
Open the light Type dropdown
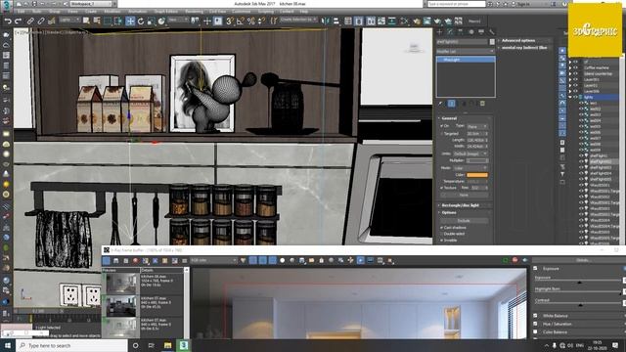[477, 126]
